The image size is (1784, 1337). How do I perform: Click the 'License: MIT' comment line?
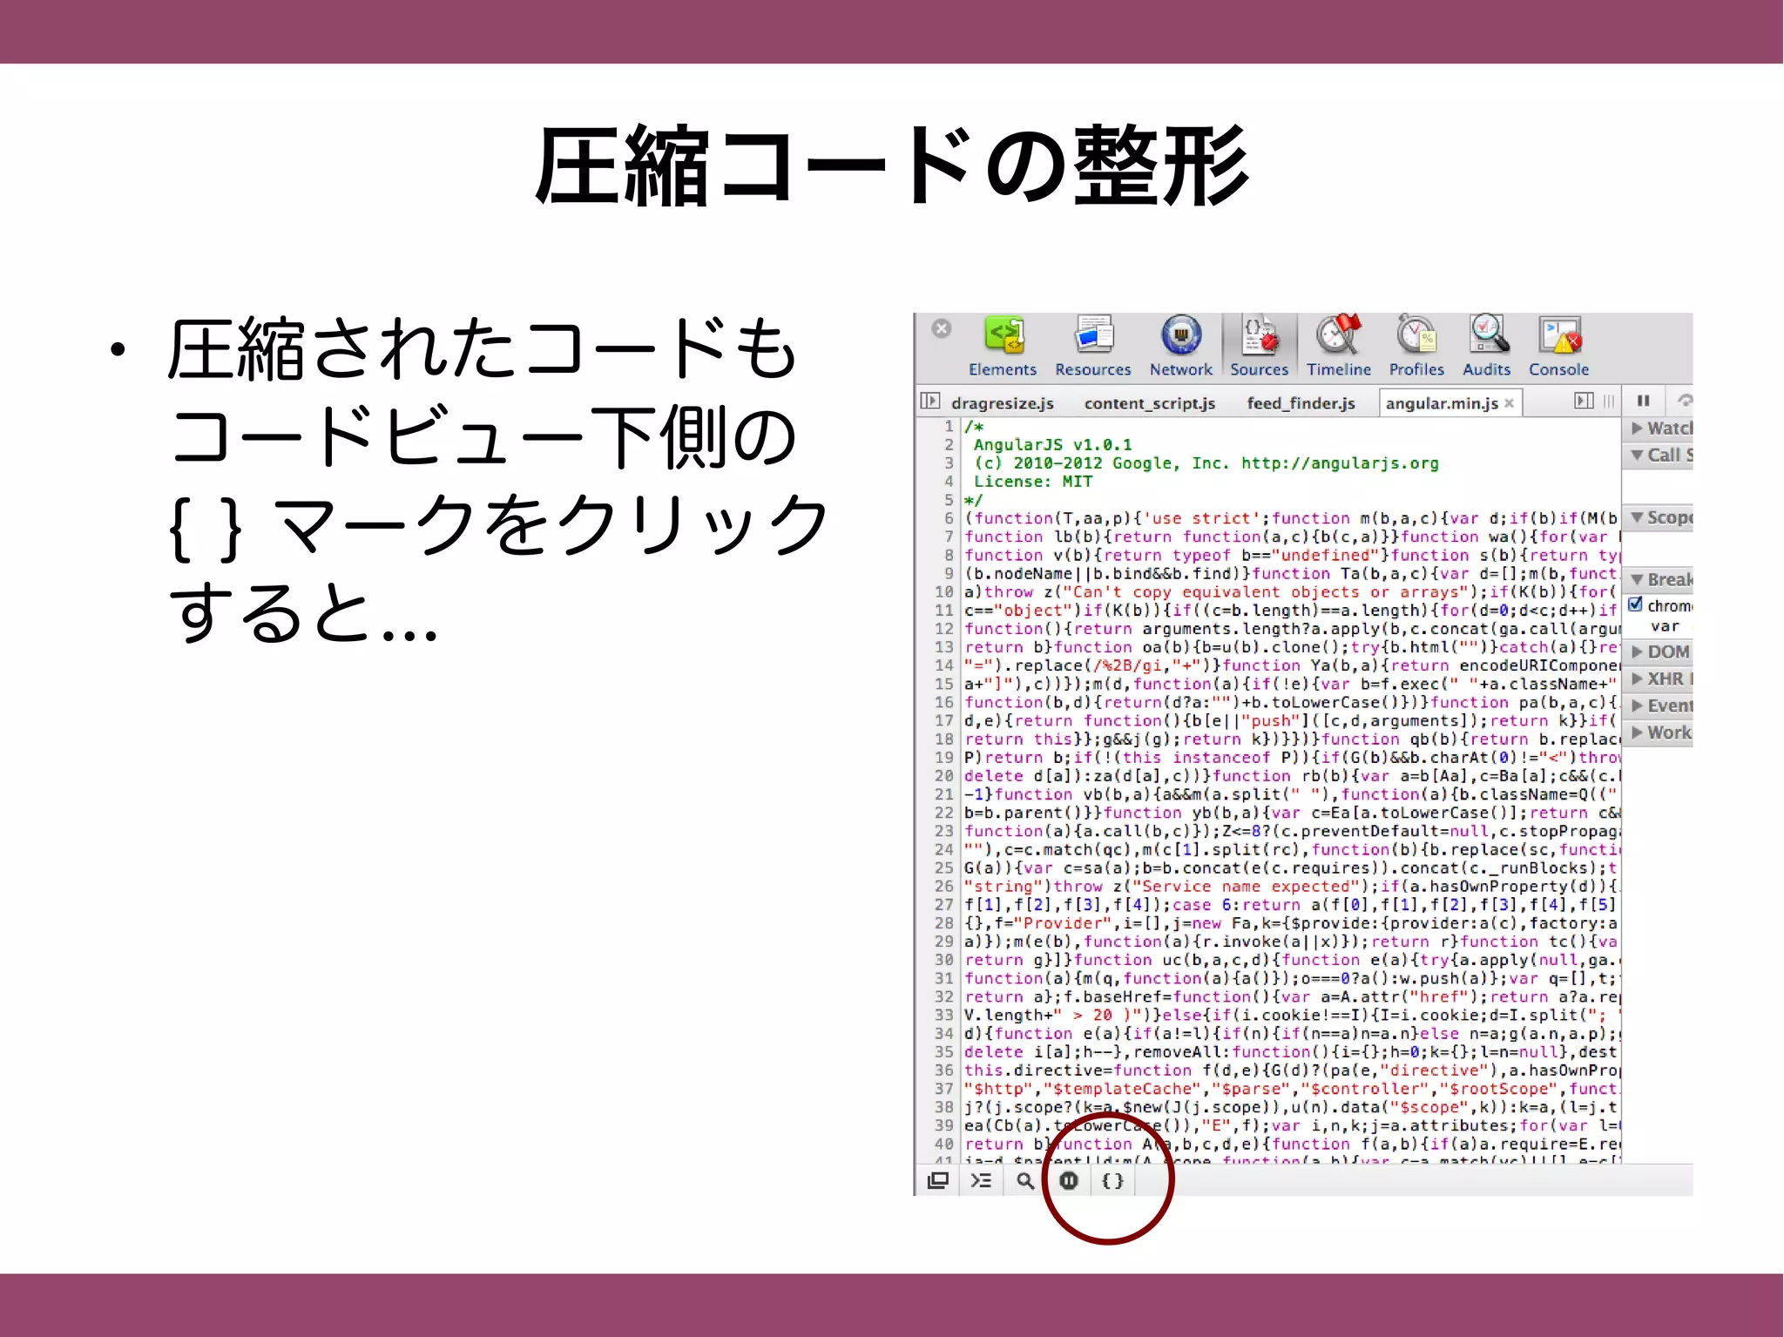tap(1032, 482)
